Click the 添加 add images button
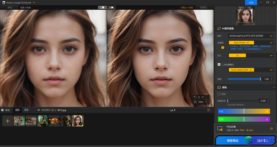Image resolution: width=277 pixels, height=147 pixels. 6,110
